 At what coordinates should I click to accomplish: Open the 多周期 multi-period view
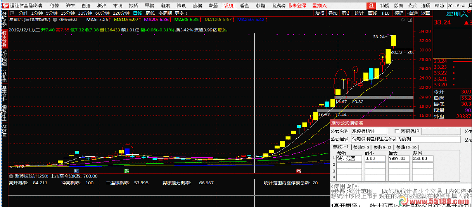[x=165, y=13]
